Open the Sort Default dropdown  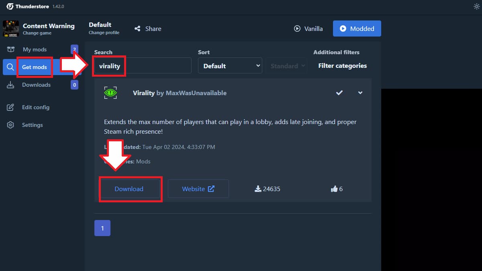(230, 65)
